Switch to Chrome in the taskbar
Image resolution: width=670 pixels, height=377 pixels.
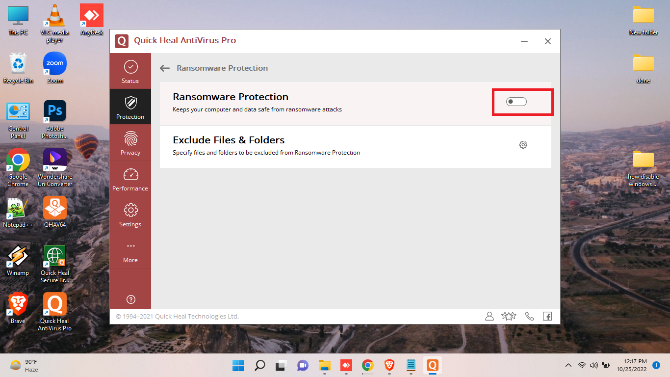pyautogui.click(x=367, y=365)
